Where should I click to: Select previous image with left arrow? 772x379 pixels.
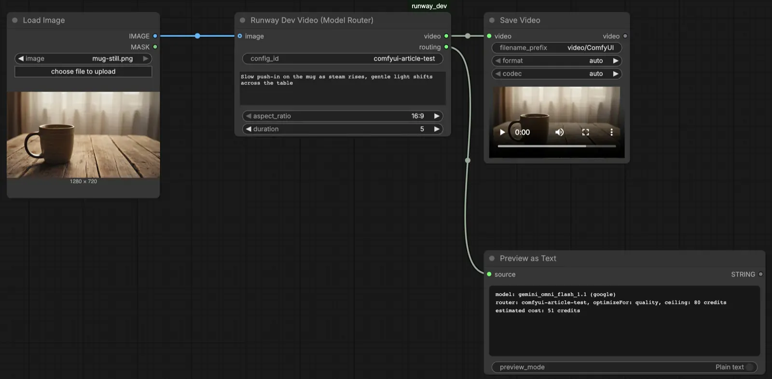(21, 58)
